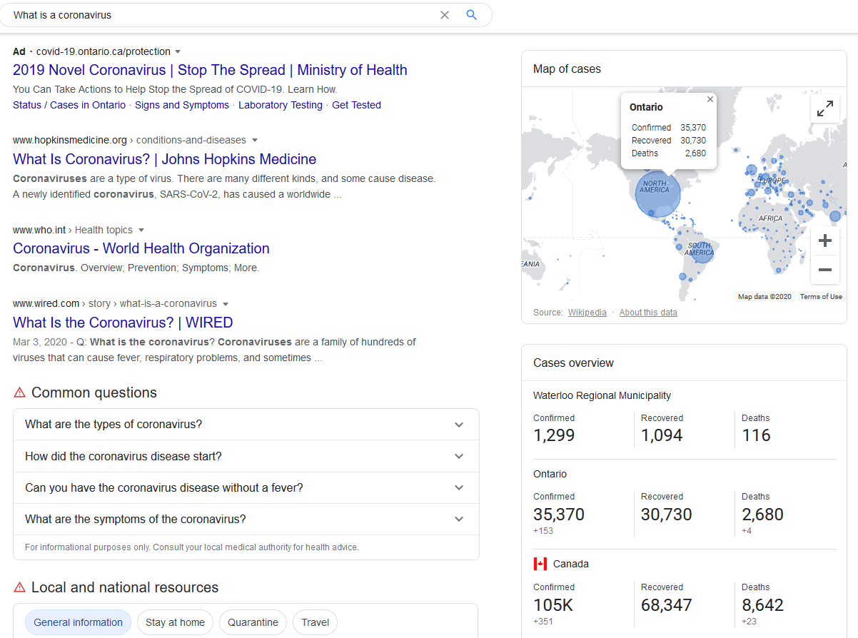Open 'What Is Coronavirus? | Johns Hopkins Medicine'
The width and height of the screenshot is (858, 638).
click(165, 159)
